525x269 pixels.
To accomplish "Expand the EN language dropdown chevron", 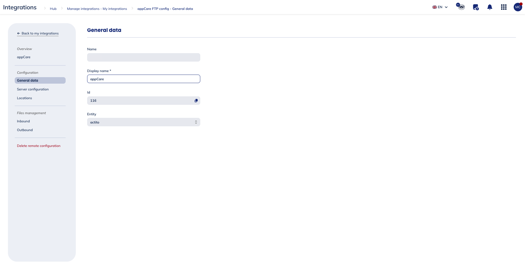I will point(446,7).
